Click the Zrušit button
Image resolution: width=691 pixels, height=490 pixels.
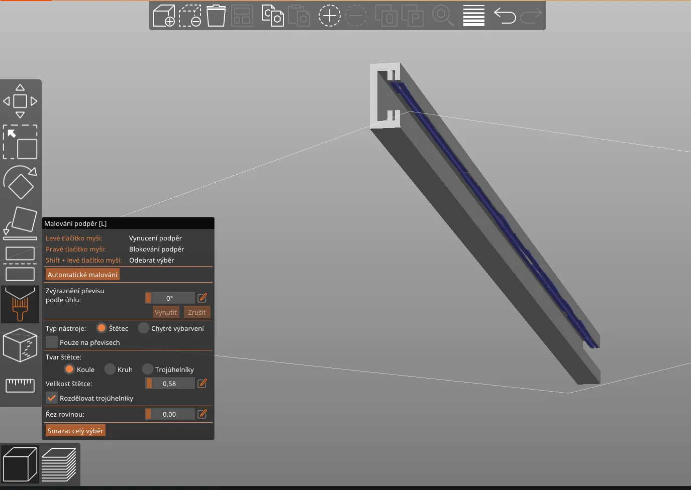coord(197,312)
